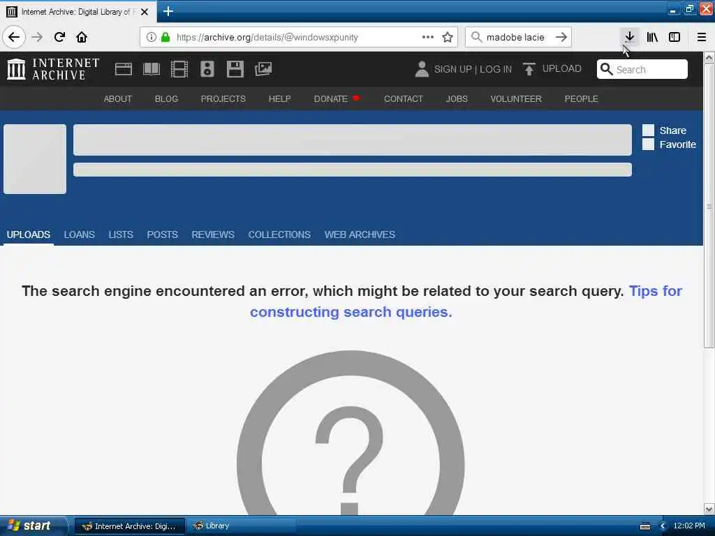Click the SIGN UP link
Screen dimensions: 715x536
[452, 69]
